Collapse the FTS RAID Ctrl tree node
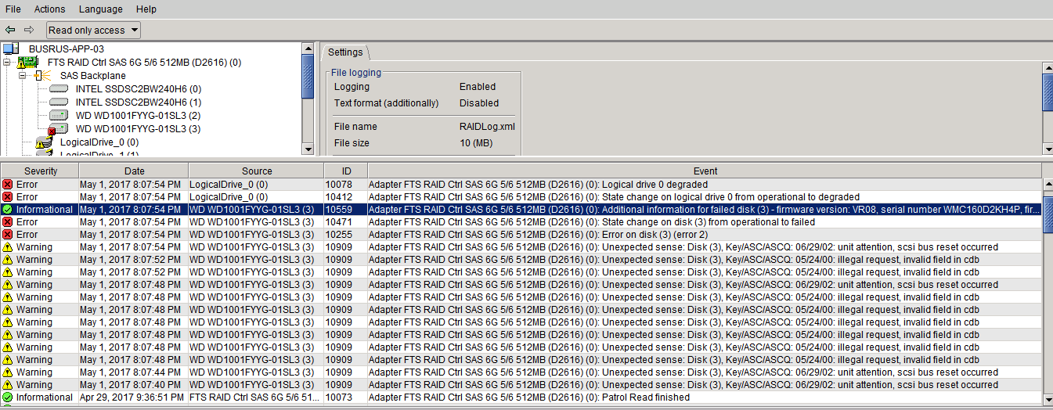The image size is (1053, 410). click(x=7, y=62)
